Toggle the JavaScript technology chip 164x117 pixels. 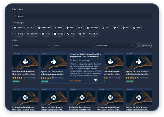coord(92,28)
